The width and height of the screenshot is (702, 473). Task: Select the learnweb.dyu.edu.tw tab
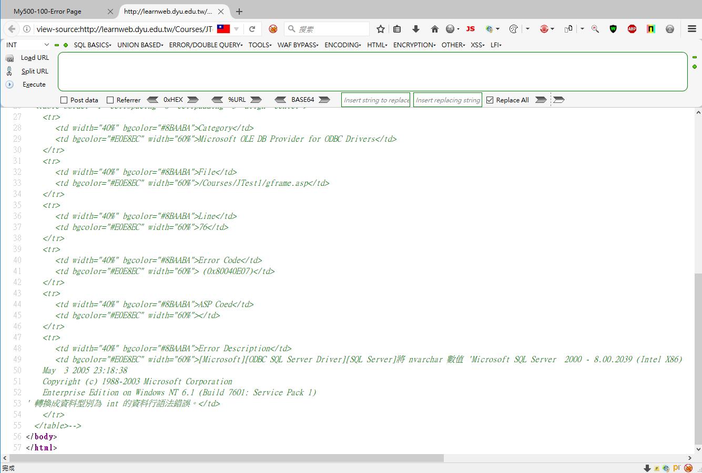(x=174, y=11)
